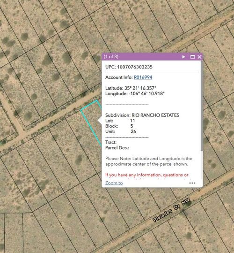
Task: Click the Pleiades Dr NW road label
Action: [172, 210]
